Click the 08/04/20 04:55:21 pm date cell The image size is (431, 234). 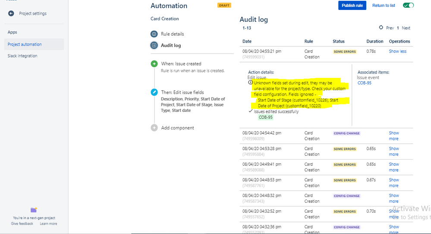tap(262, 51)
